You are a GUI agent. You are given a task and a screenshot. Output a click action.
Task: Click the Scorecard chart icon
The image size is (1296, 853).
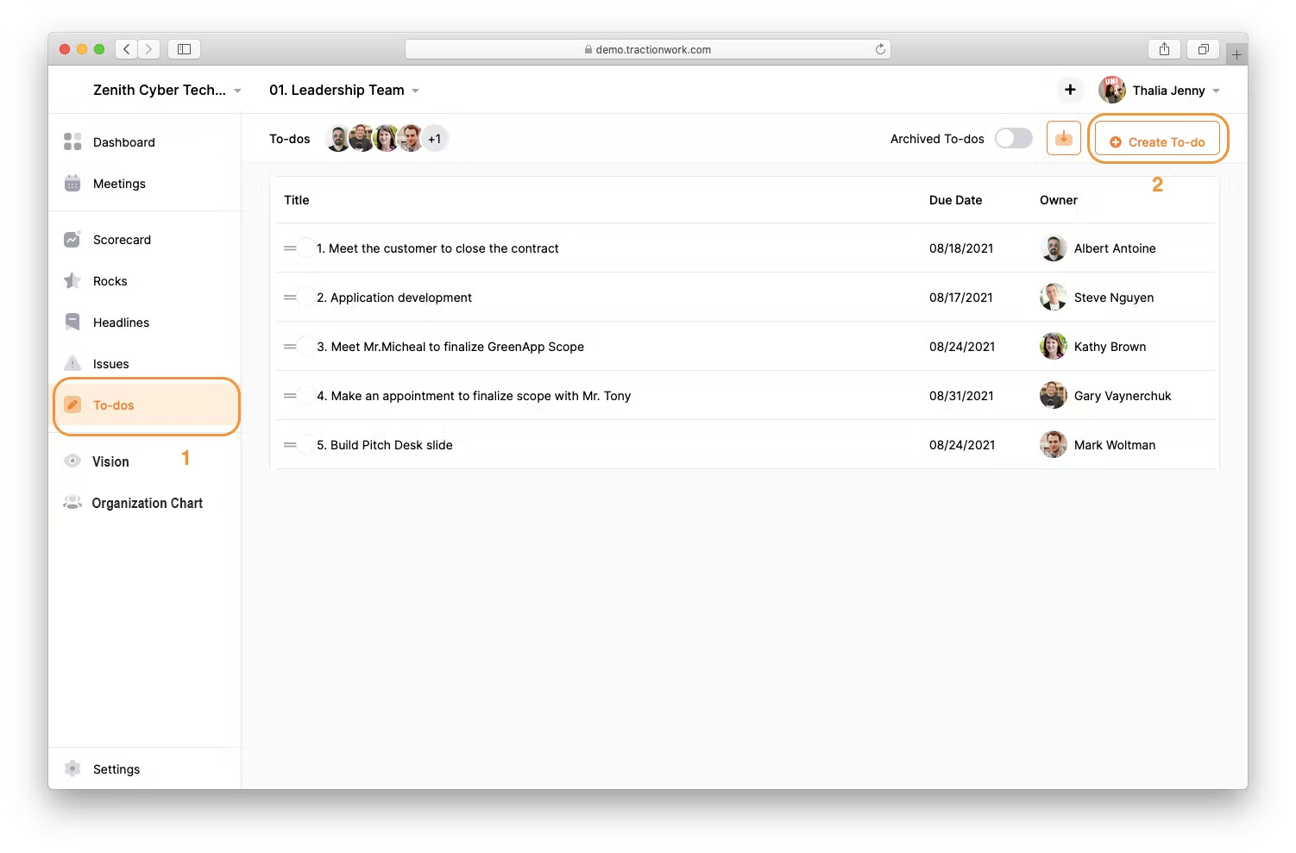(72, 240)
